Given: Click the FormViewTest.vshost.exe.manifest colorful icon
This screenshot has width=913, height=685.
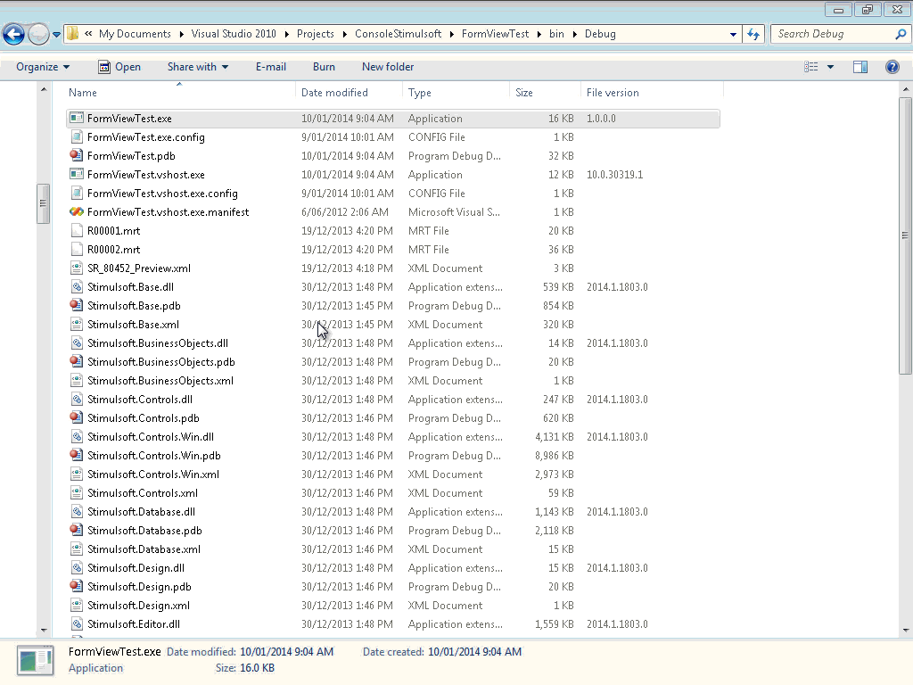Looking at the screenshot, I should point(77,212).
